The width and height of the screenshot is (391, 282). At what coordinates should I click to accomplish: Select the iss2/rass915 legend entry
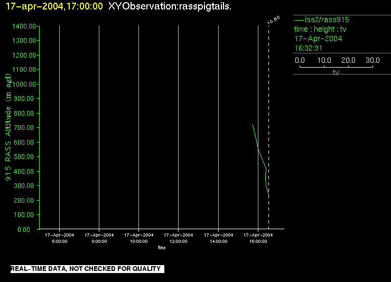[x=322, y=20]
